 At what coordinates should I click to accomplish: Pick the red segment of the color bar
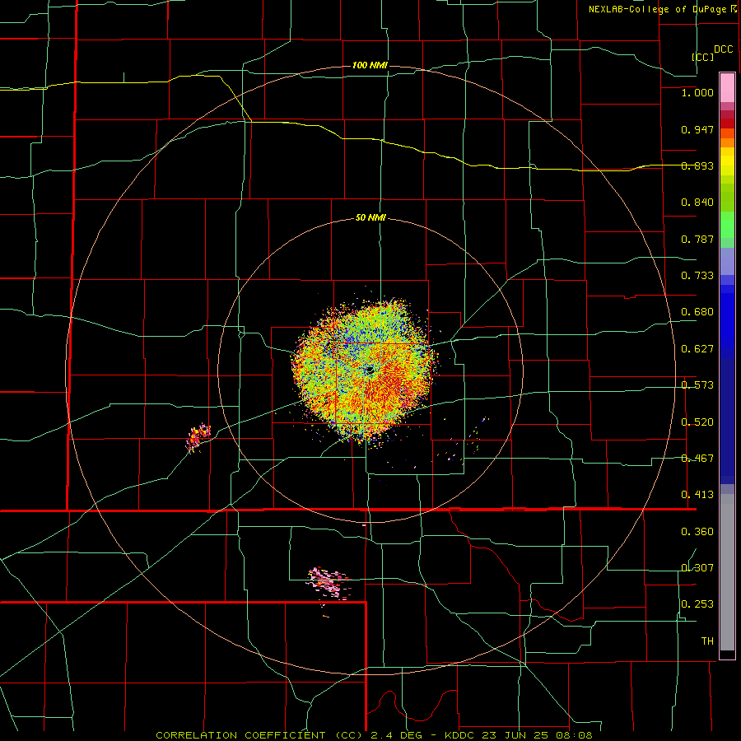(x=727, y=123)
